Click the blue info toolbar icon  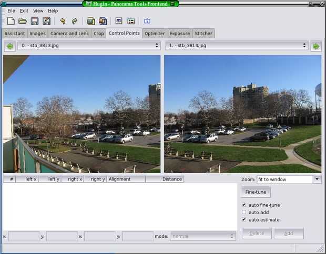147,21
